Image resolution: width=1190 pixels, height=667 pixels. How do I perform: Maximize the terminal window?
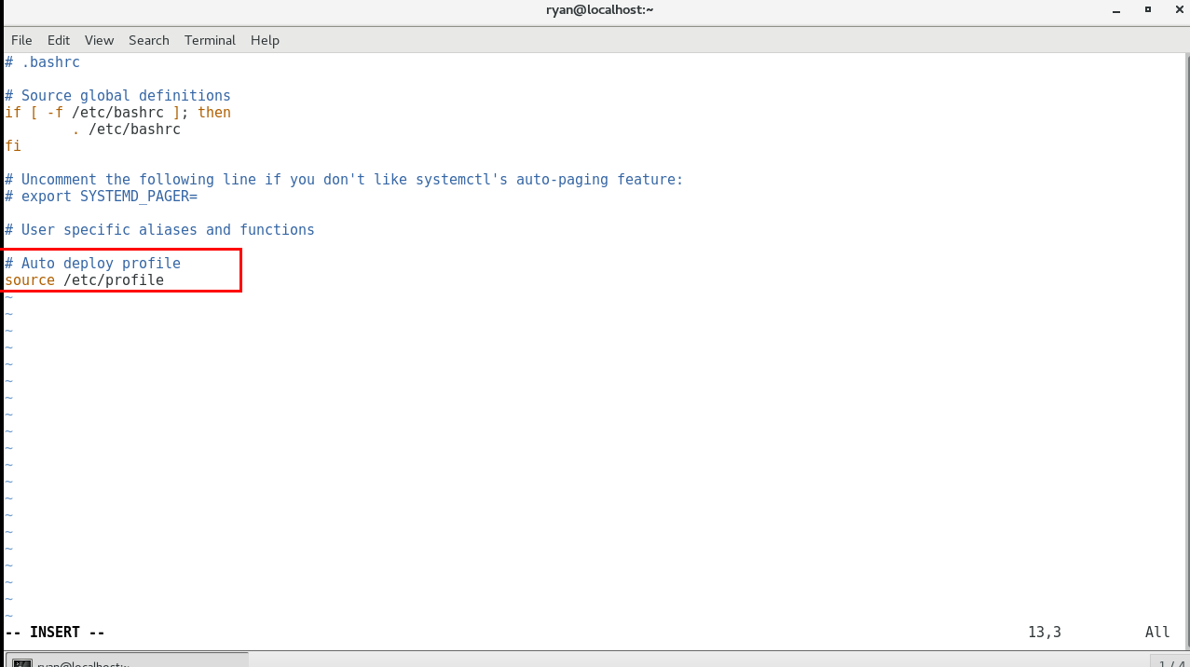(1148, 10)
